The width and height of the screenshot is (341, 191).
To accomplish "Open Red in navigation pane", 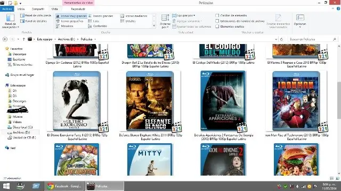I will point(13,148).
